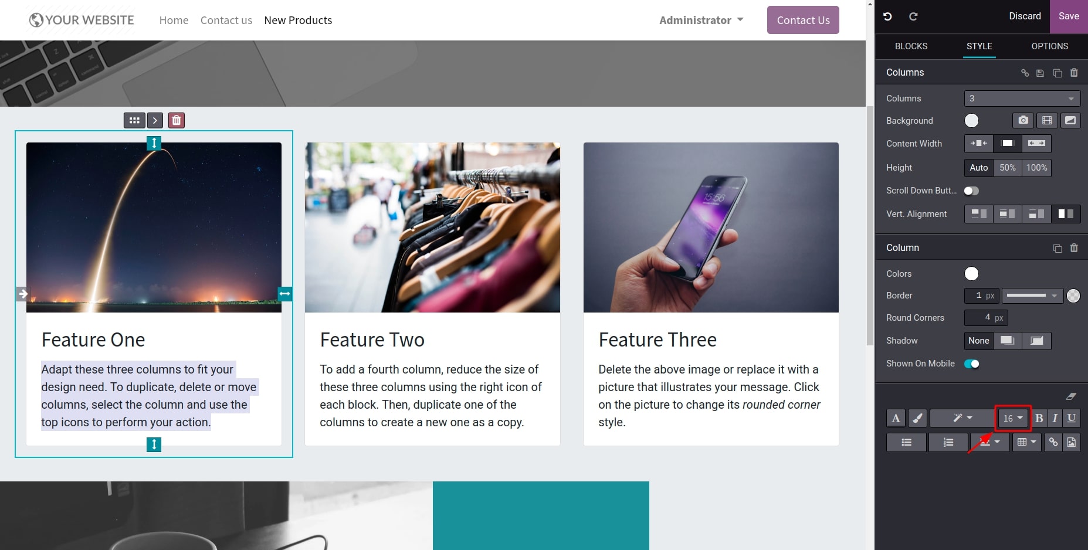Click the redo arrow icon
This screenshot has height=550, width=1088.
913,16
